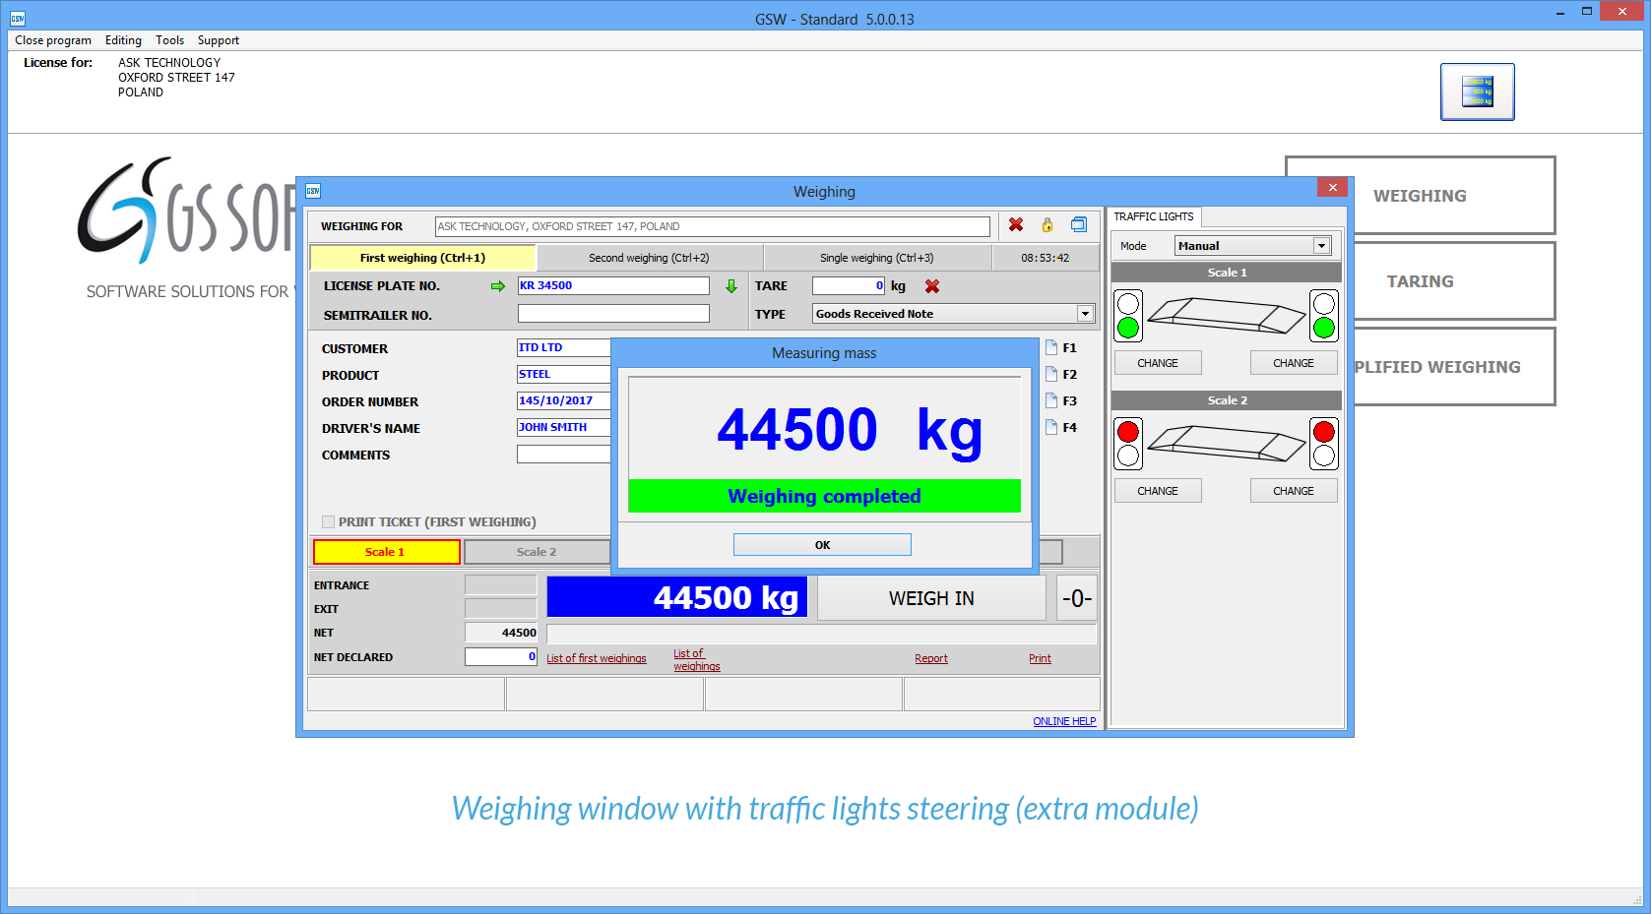Image resolution: width=1651 pixels, height=914 pixels.
Task: Expand the traffic lights Mode dropdown
Action: 1321,246
